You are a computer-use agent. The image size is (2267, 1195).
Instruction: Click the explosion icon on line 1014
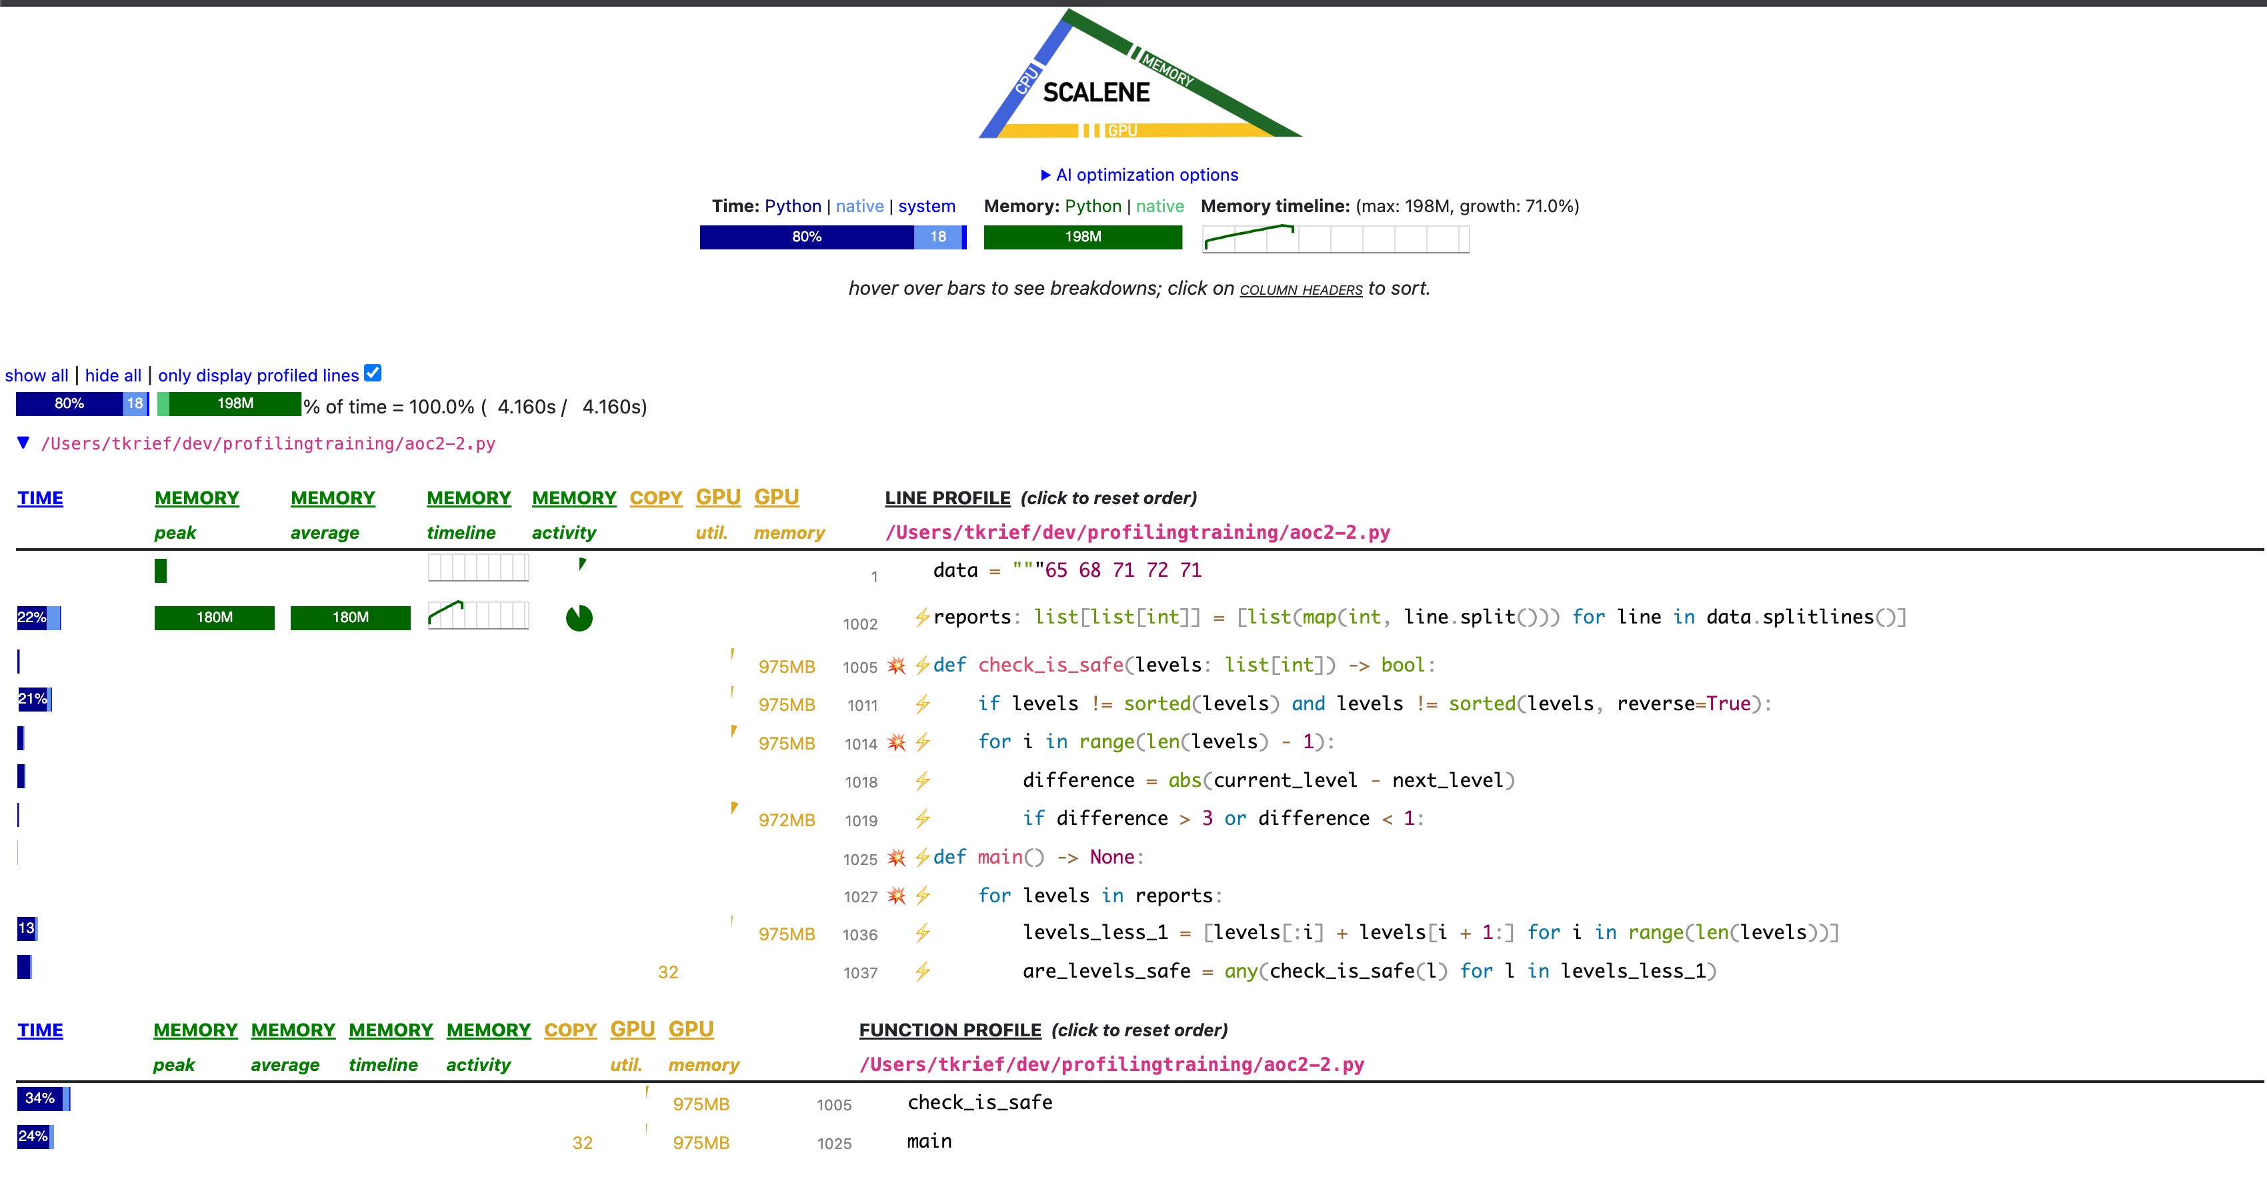tap(896, 743)
